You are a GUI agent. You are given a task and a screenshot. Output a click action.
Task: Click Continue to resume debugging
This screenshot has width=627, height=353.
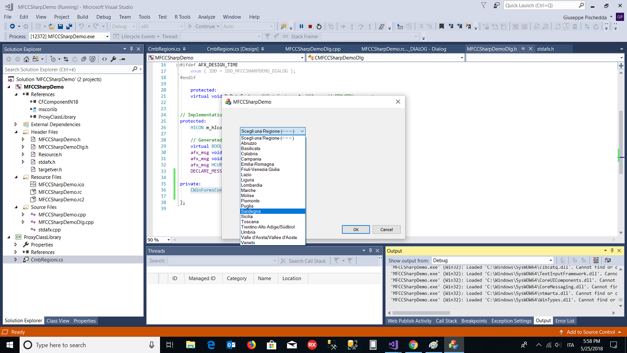click(202, 27)
